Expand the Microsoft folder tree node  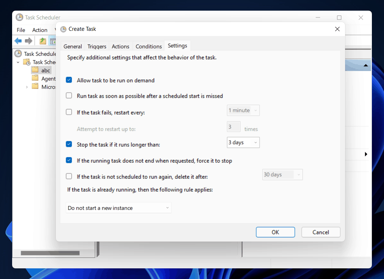(x=27, y=87)
